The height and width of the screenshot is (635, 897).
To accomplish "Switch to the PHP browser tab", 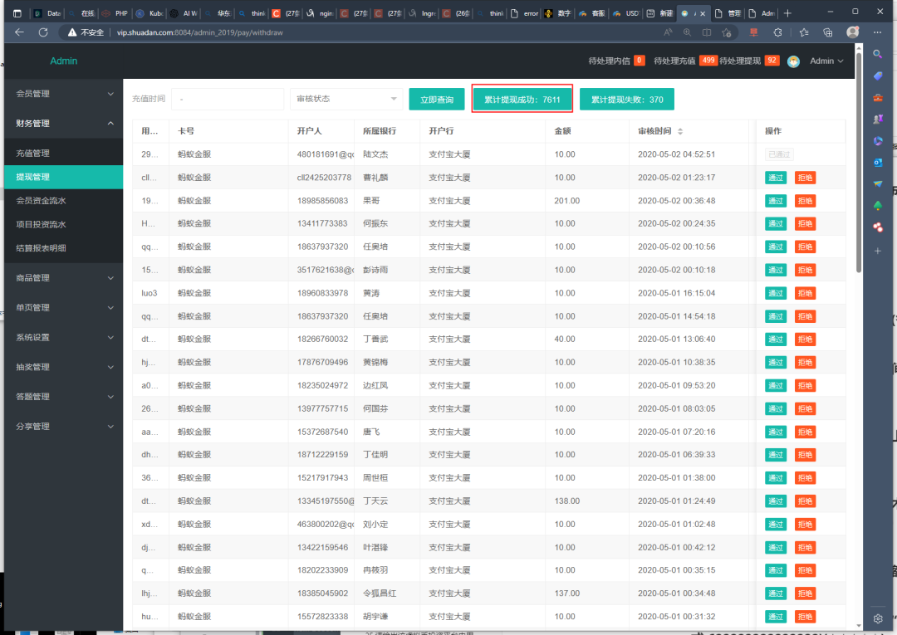I will click(115, 13).
